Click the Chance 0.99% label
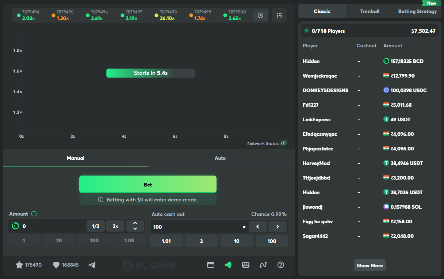This screenshot has width=444, height=279. coord(269,214)
